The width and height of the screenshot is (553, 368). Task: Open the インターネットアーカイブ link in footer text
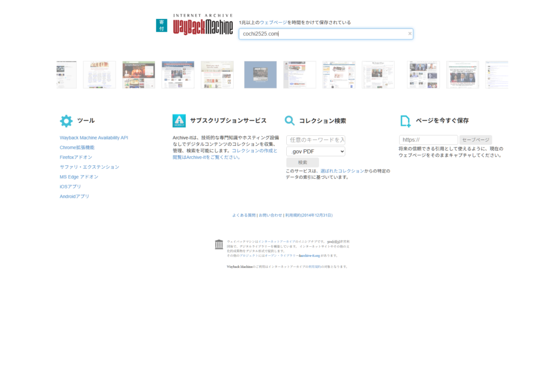point(276,242)
